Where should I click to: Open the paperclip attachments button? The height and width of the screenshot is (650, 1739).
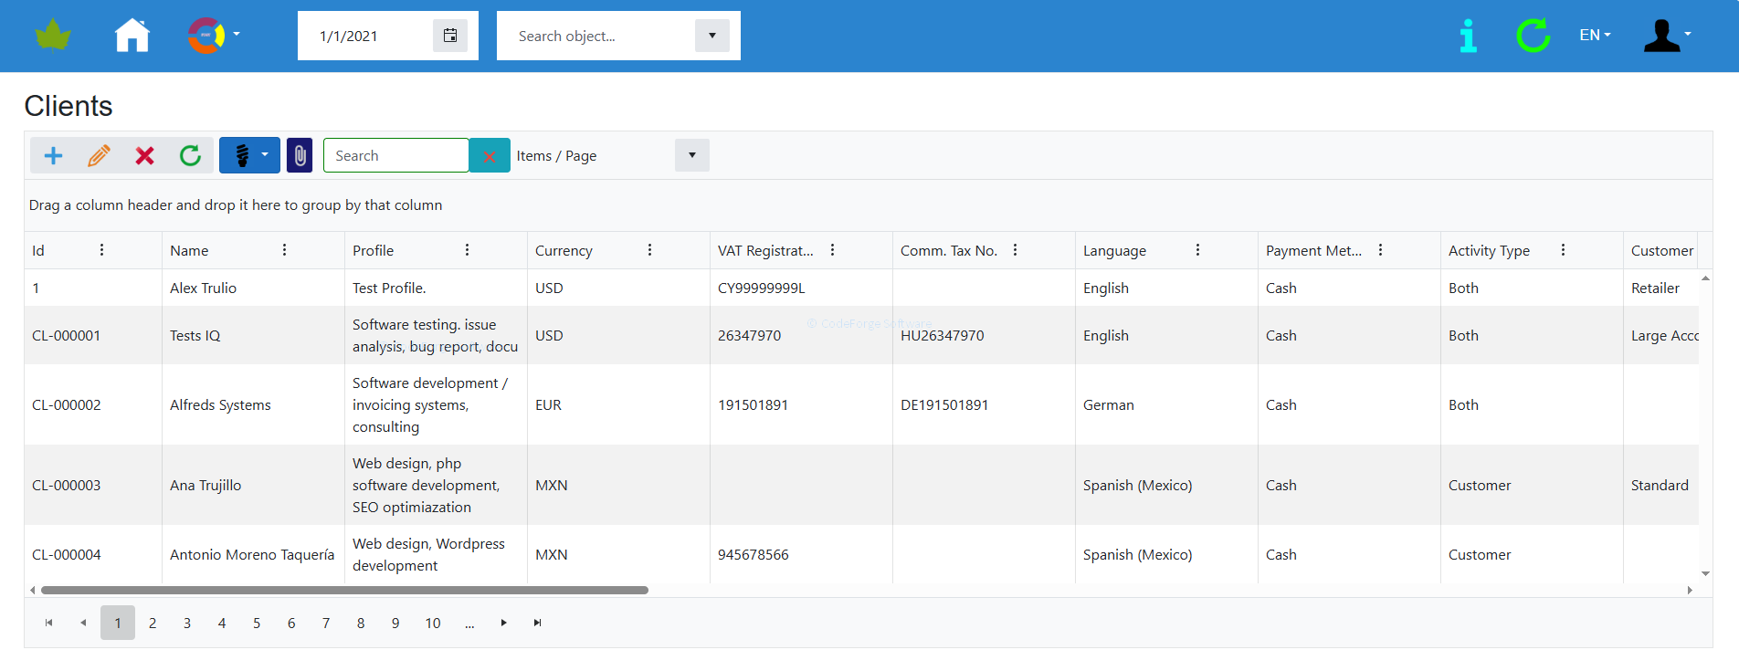coord(300,156)
